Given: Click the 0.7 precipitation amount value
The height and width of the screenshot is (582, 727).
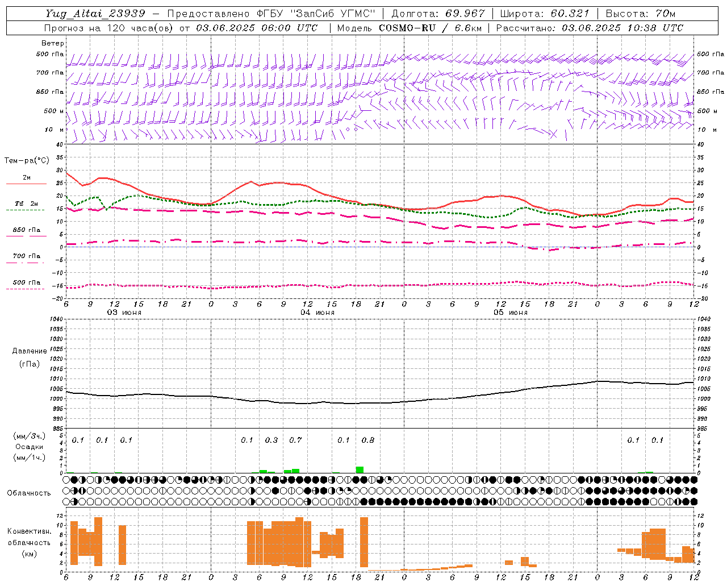Looking at the screenshot, I should [295, 440].
